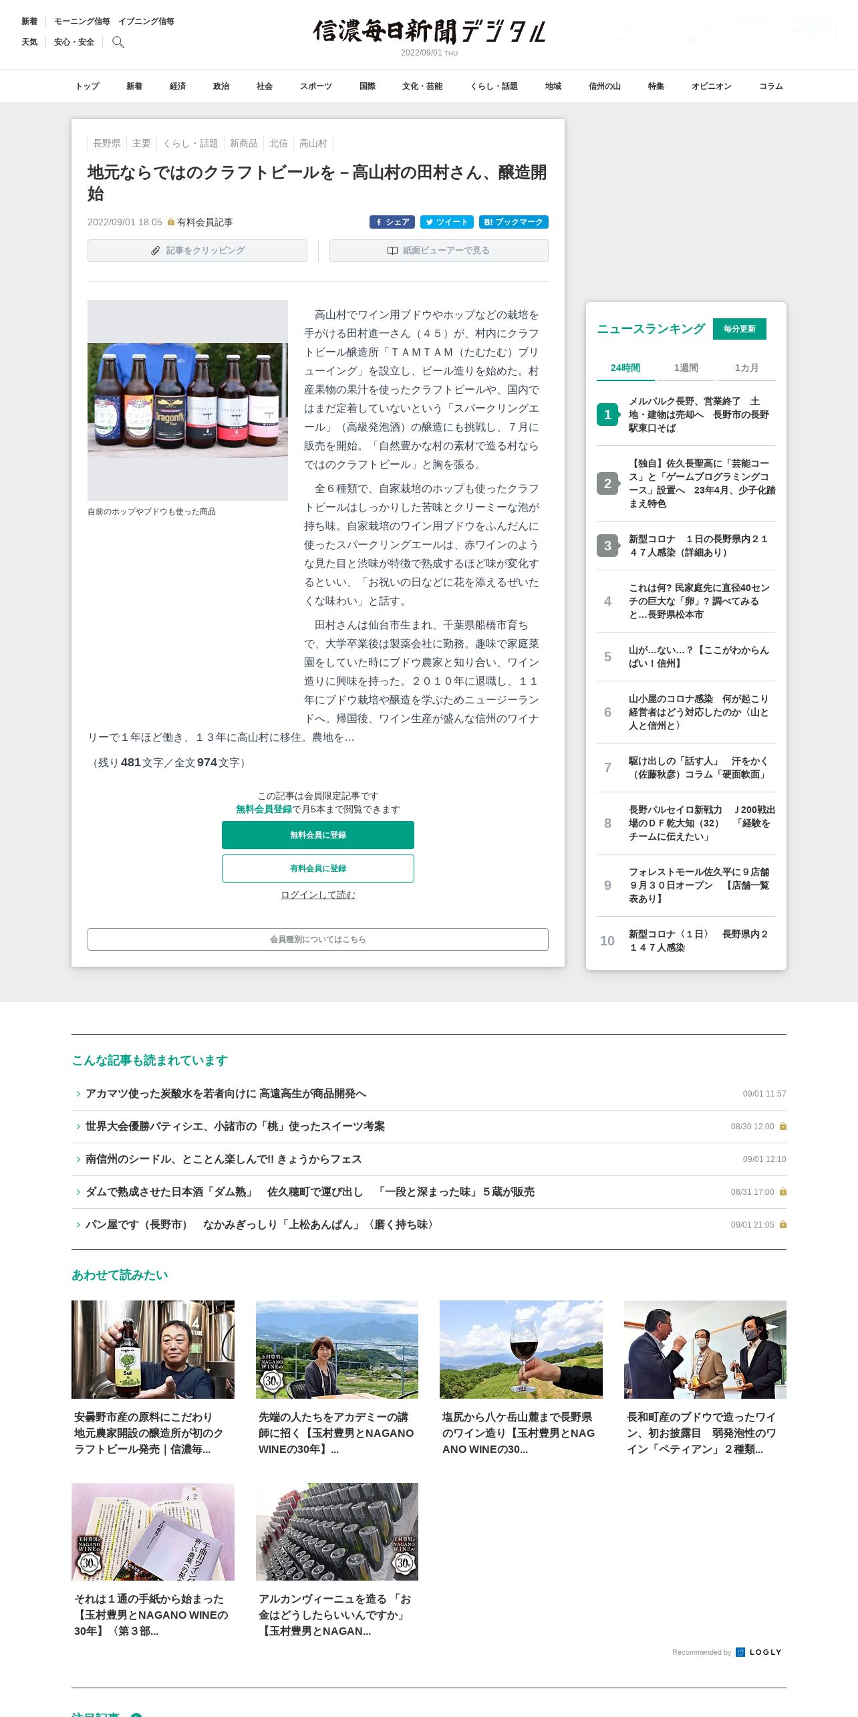Screen dimensions: 858x1717
Task: Open ranking article これは何? 民家庭先に巨大な卵
Action: tap(699, 601)
